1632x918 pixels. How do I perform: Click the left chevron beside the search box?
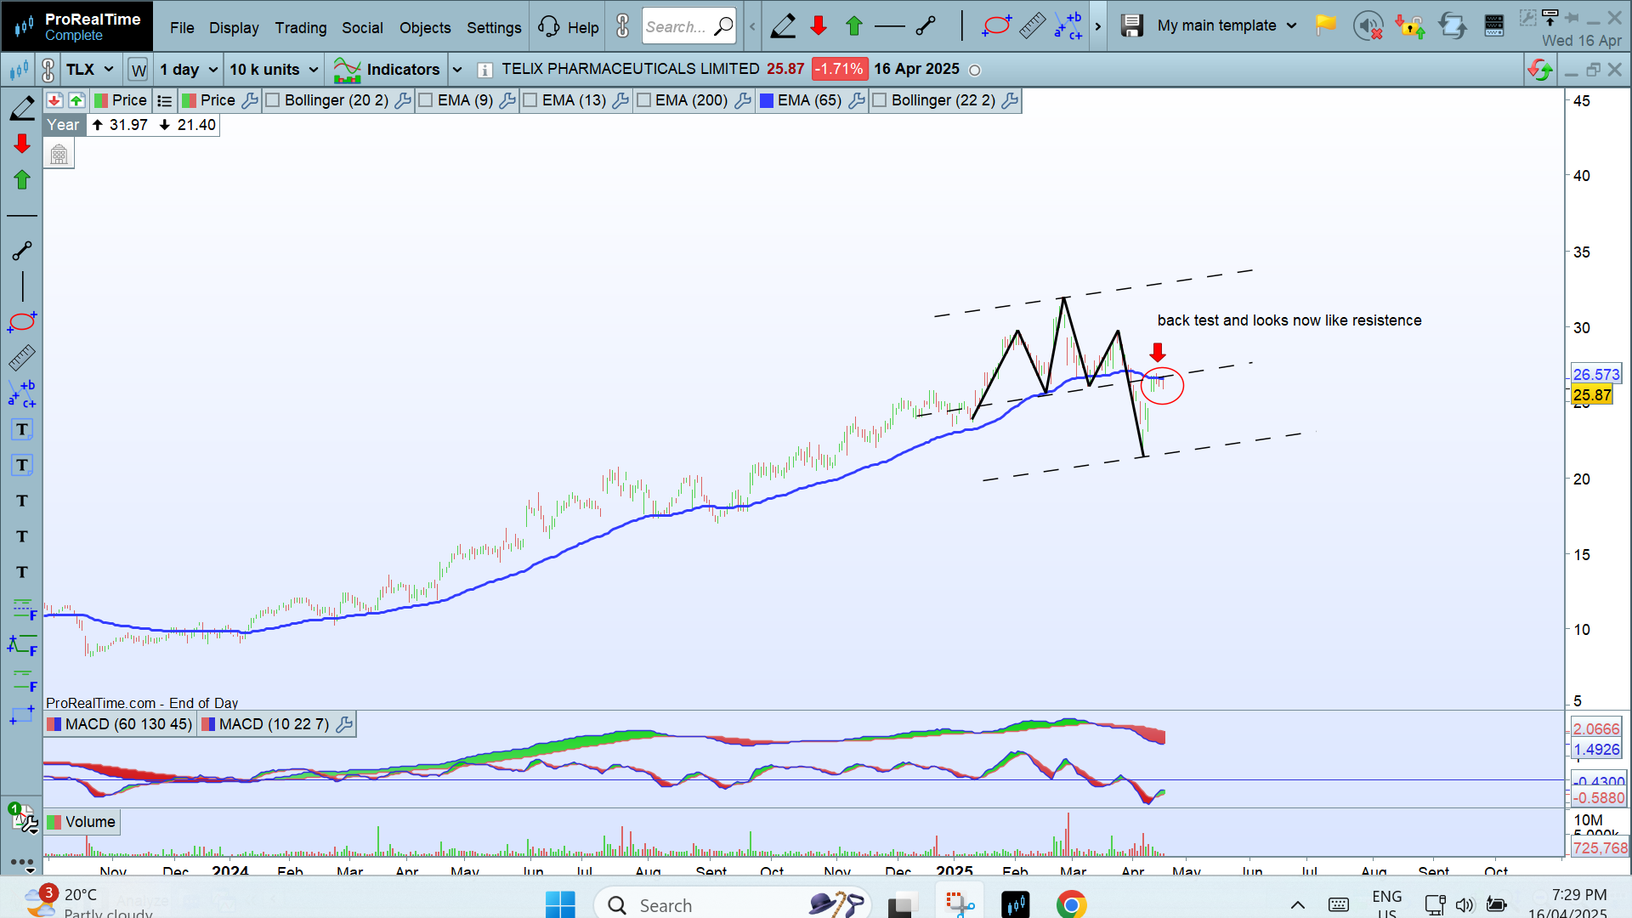tap(752, 26)
